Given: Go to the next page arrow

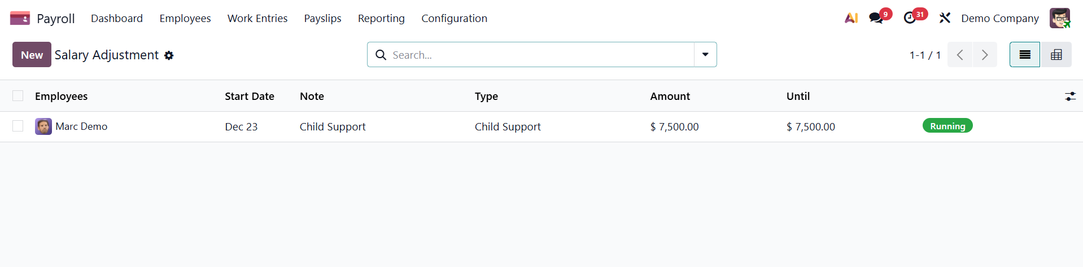Looking at the screenshot, I should (x=985, y=55).
